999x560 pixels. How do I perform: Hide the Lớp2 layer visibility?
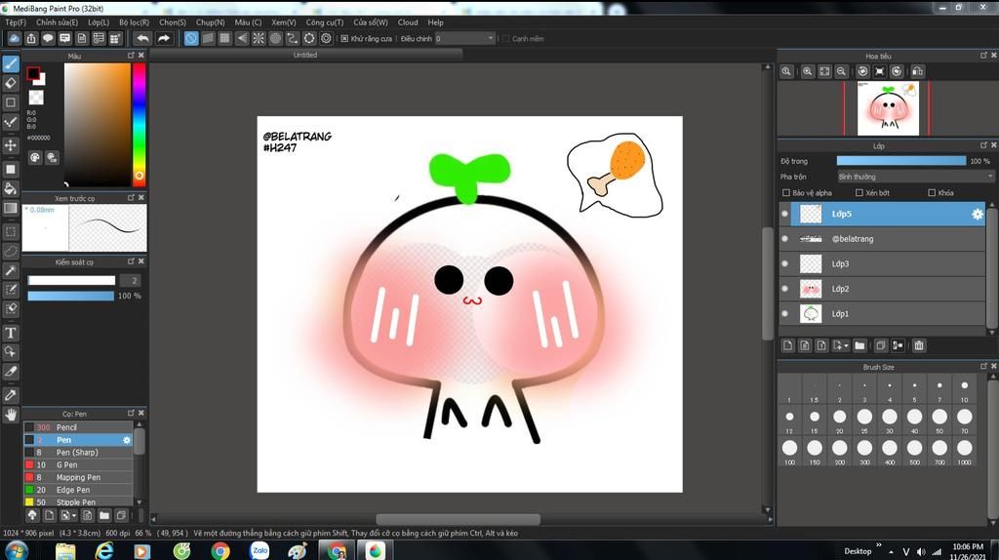click(785, 289)
